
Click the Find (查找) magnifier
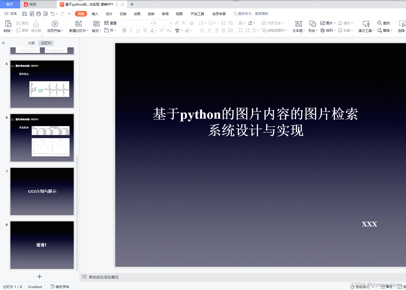click(x=384, y=23)
